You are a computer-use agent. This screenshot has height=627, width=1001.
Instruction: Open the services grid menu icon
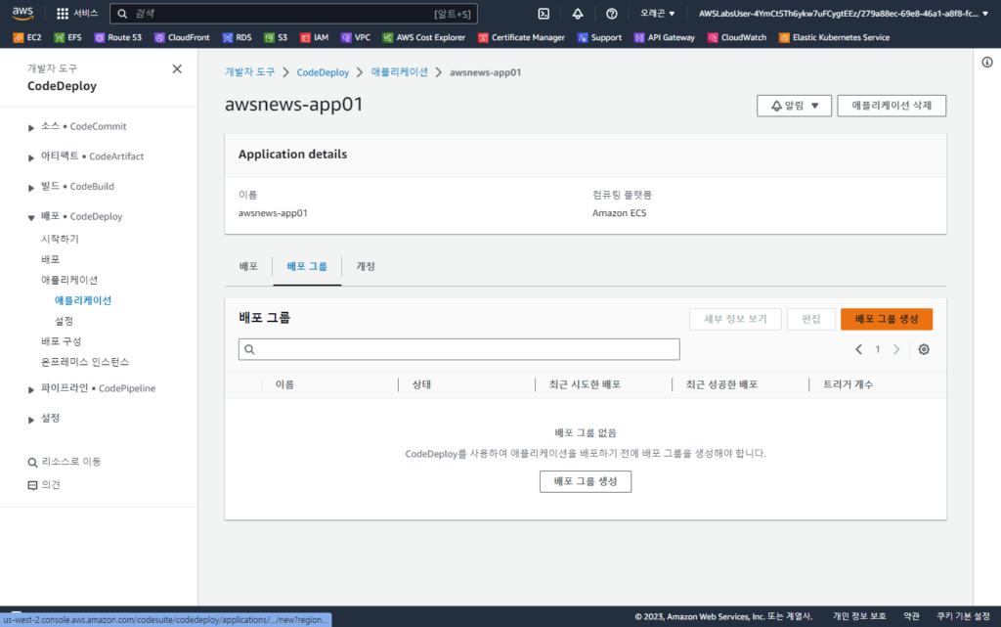tap(63, 14)
